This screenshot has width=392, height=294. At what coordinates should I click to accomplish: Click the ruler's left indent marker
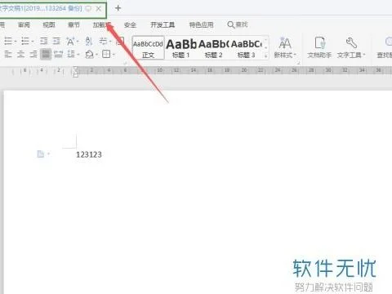76,75
